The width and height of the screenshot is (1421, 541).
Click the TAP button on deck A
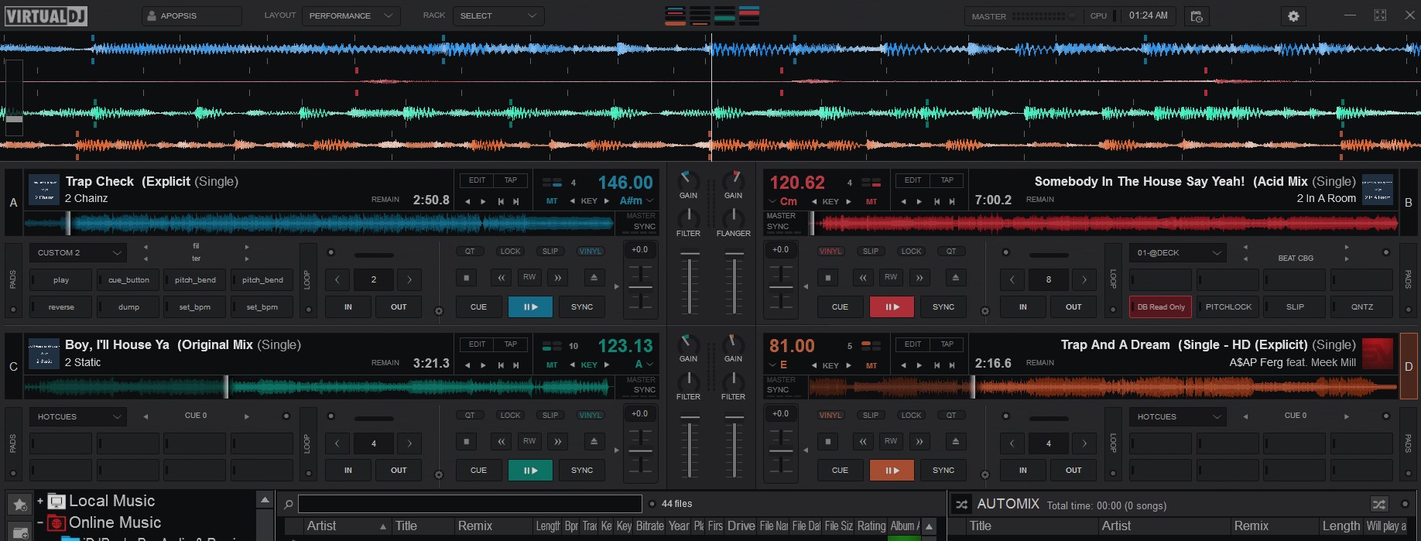point(511,180)
